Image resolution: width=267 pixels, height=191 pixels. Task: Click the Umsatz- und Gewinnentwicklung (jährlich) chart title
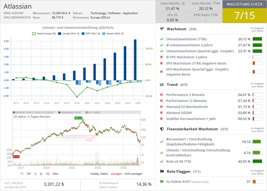coord(78,27)
